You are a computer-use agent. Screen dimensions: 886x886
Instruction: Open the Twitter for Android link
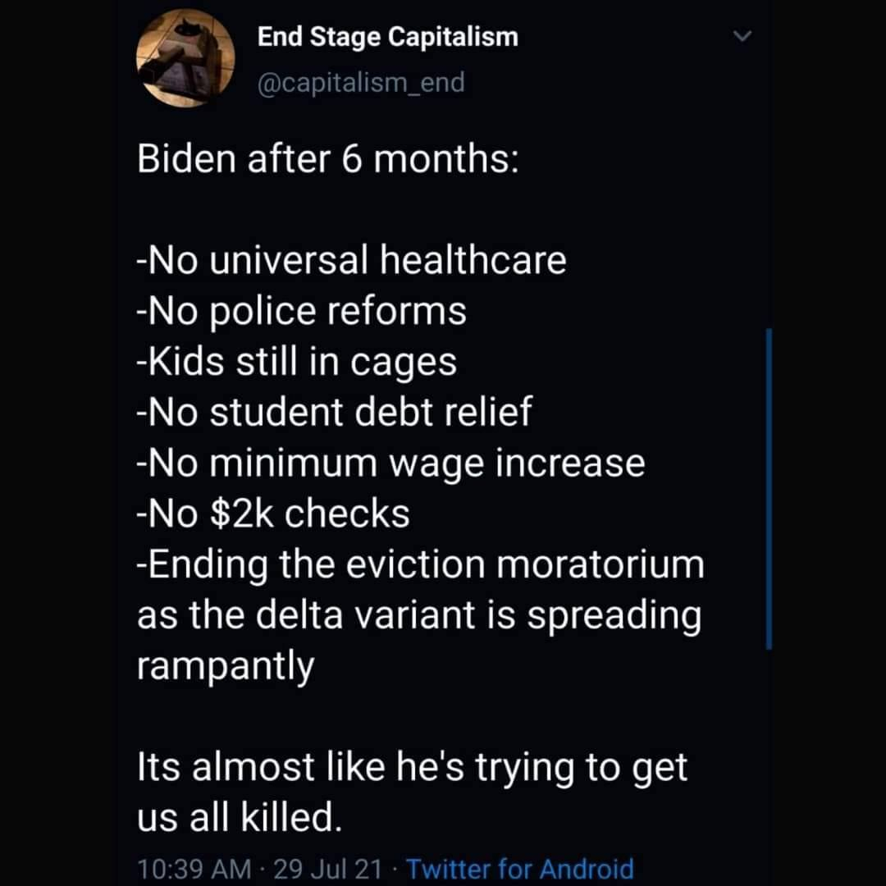(x=520, y=868)
